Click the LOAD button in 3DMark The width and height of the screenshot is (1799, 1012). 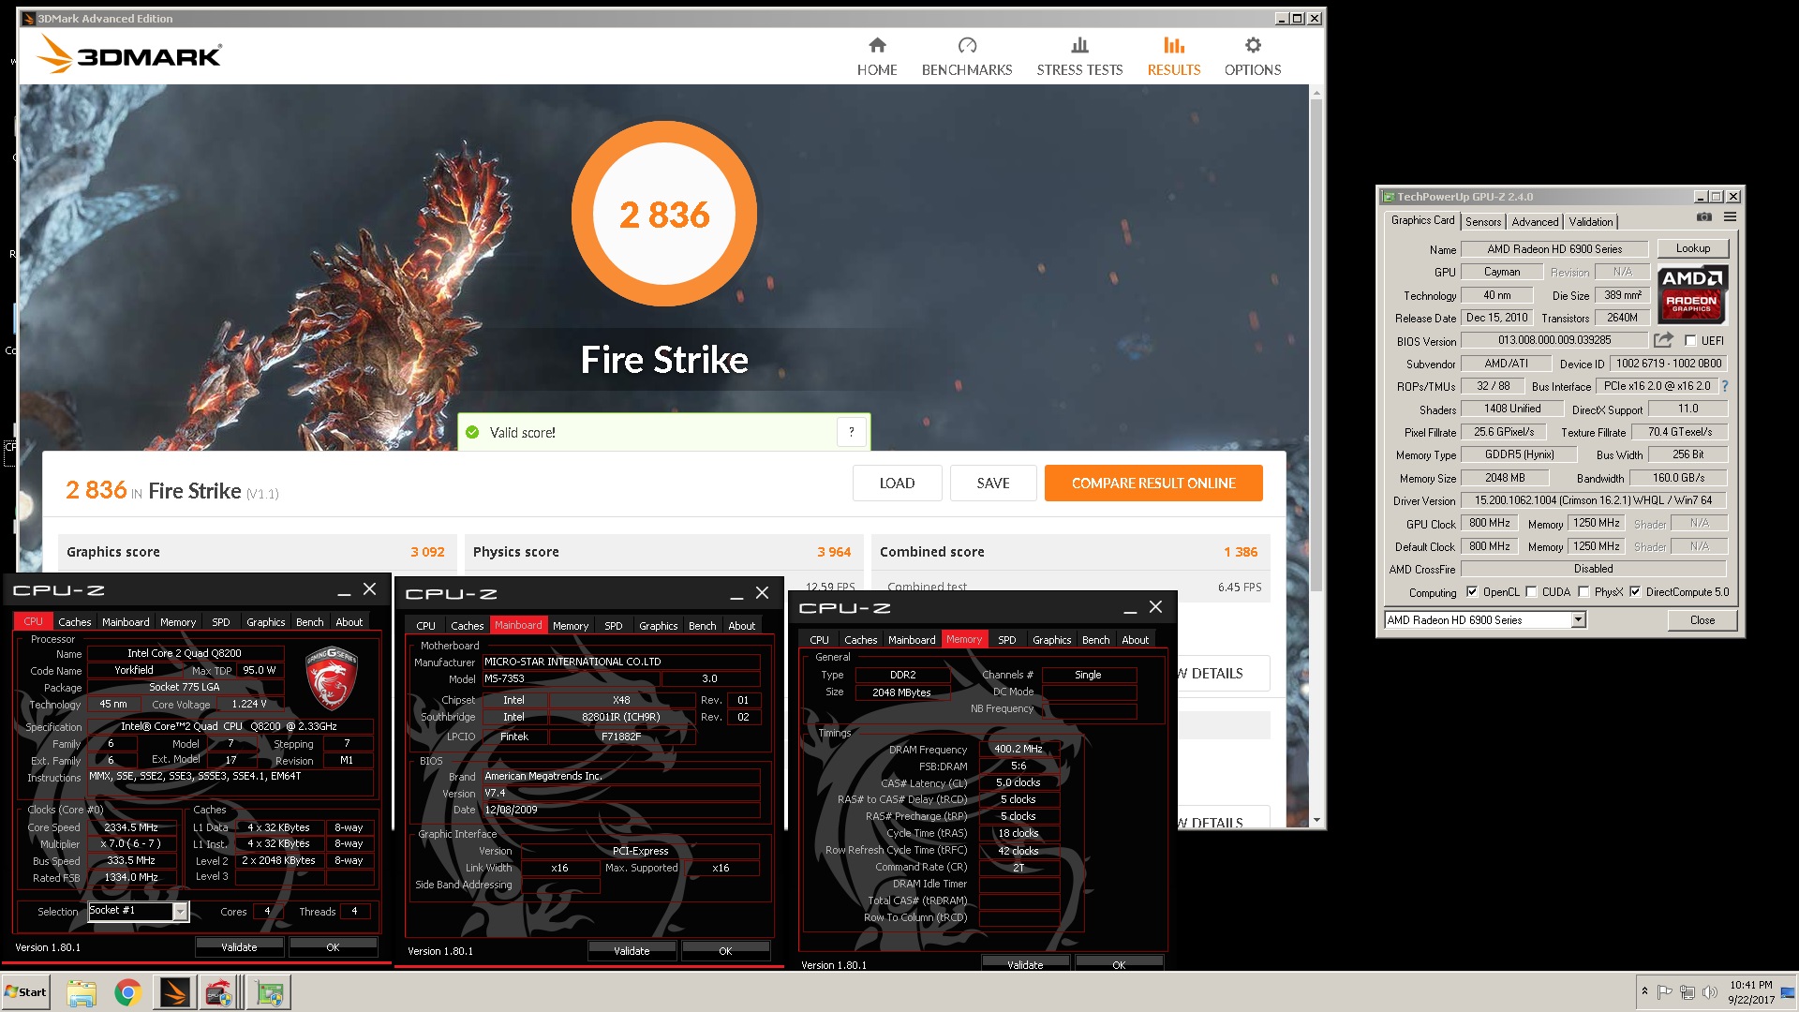pos(897,484)
